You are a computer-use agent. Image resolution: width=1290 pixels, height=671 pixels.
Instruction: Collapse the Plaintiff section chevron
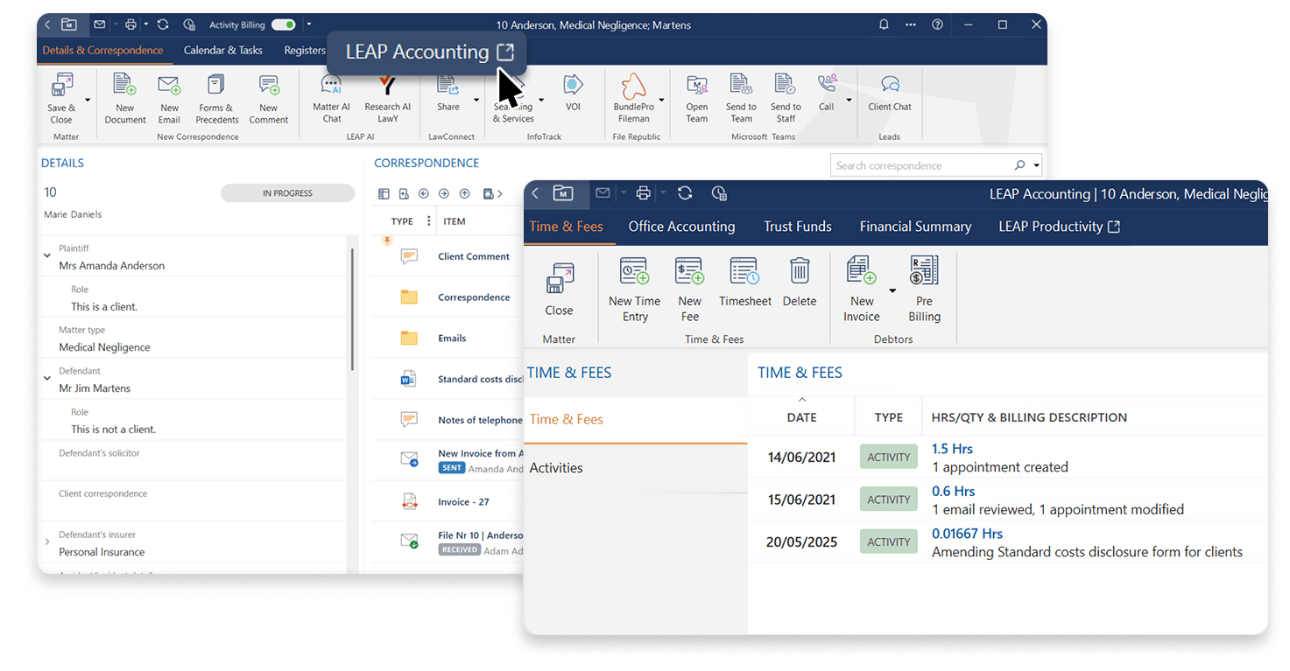click(x=48, y=256)
